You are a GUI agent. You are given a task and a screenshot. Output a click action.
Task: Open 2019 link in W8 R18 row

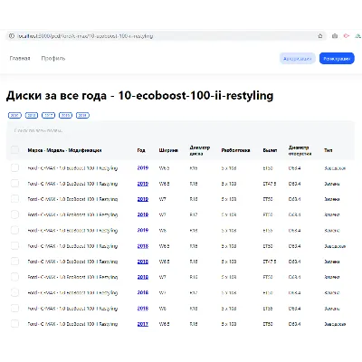click(x=143, y=230)
